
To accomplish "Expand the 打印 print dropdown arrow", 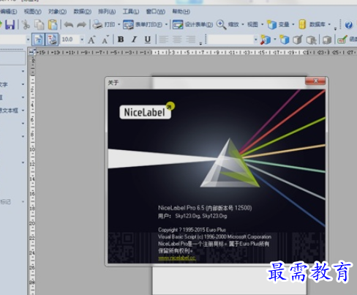I will [x=119, y=25].
